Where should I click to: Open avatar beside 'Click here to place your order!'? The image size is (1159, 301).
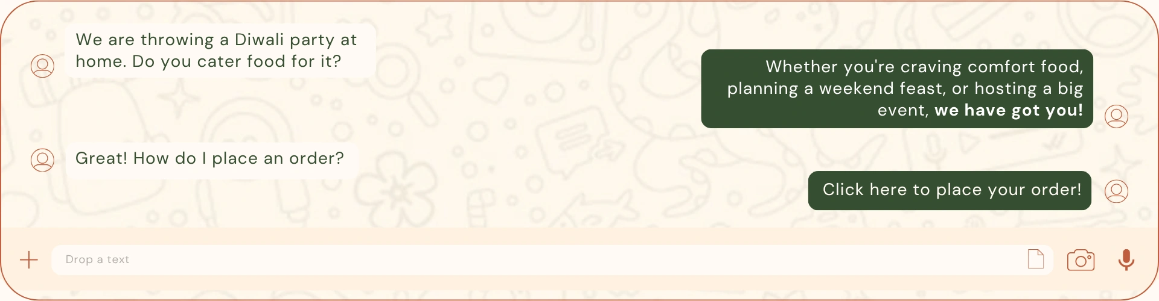point(1116,191)
